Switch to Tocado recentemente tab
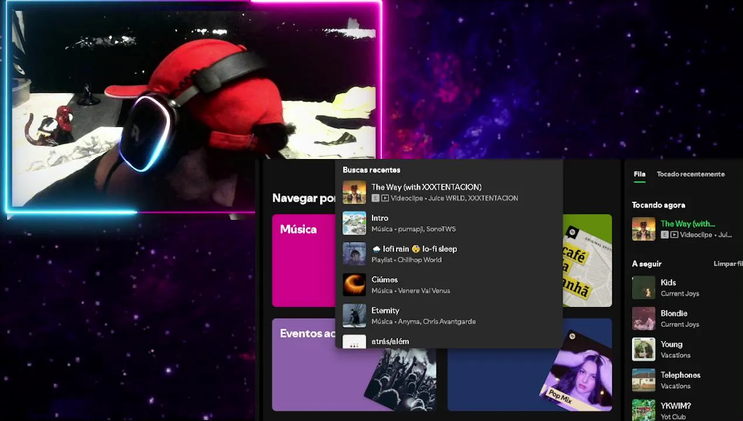 click(690, 174)
